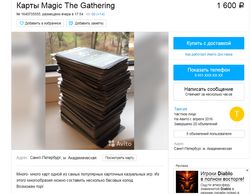Open the card stack photo
Image resolution: width=250 pixels, height=194 pixels.
click(90, 91)
